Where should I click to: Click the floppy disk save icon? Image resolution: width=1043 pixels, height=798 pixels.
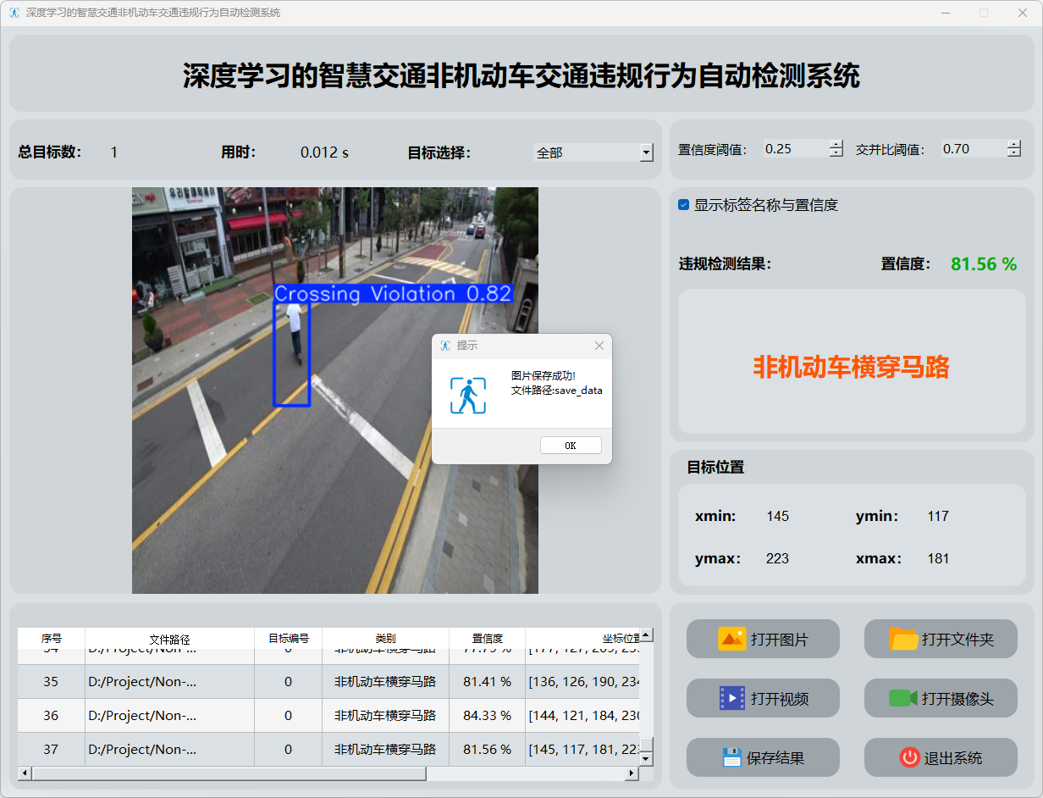coord(732,757)
